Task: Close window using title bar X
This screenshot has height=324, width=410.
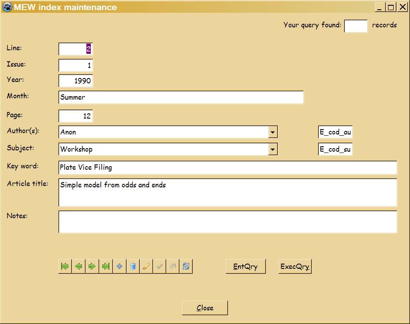Action: point(403,7)
